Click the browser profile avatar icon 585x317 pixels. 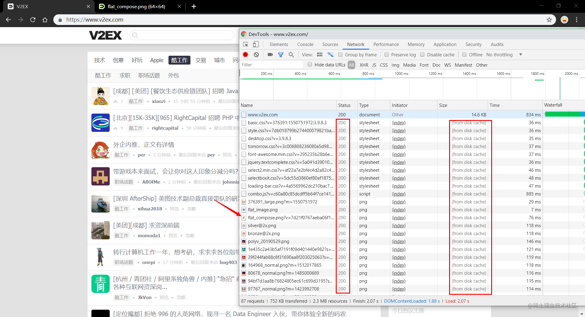click(564, 20)
